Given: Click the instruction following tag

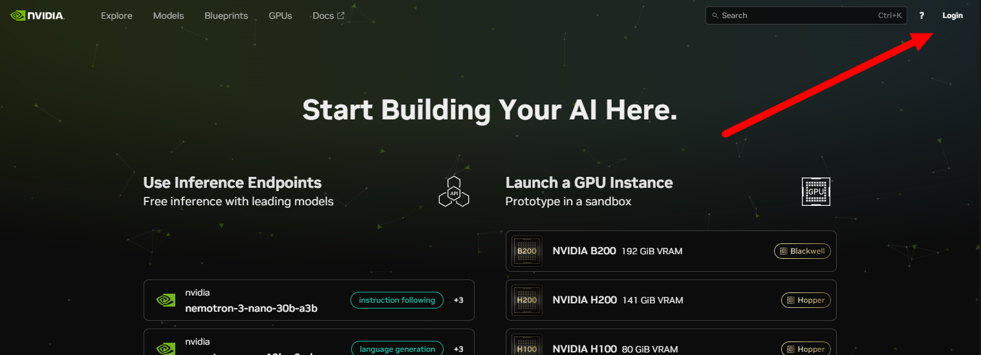Looking at the screenshot, I should point(397,300).
